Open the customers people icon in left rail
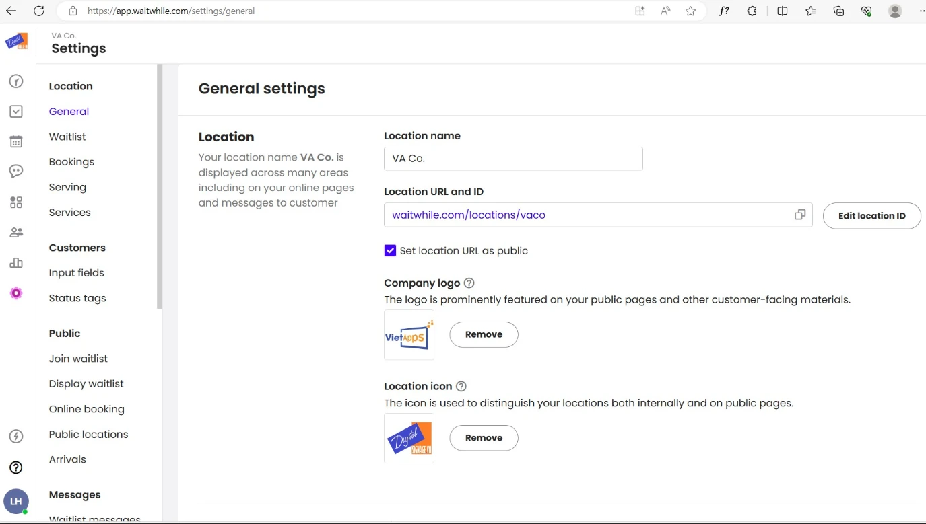 pos(16,233)
